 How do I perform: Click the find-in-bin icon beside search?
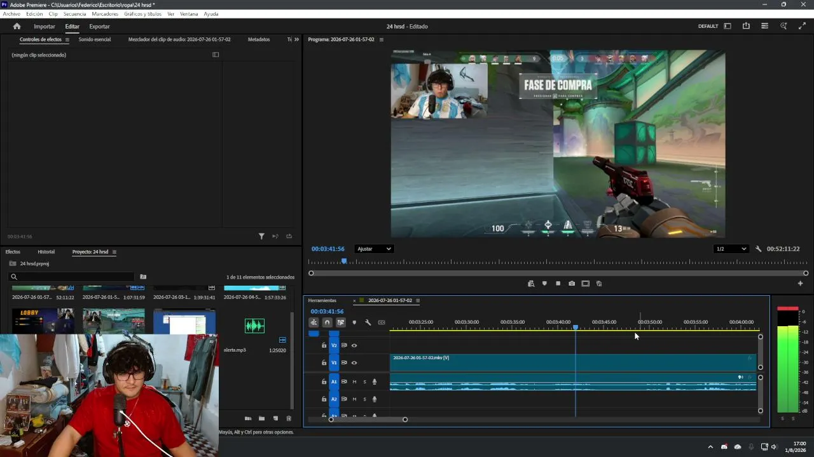pyautogui.click(x=143, y=277)
